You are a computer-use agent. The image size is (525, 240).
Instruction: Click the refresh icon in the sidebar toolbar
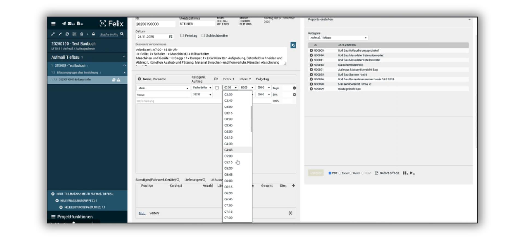67,34
